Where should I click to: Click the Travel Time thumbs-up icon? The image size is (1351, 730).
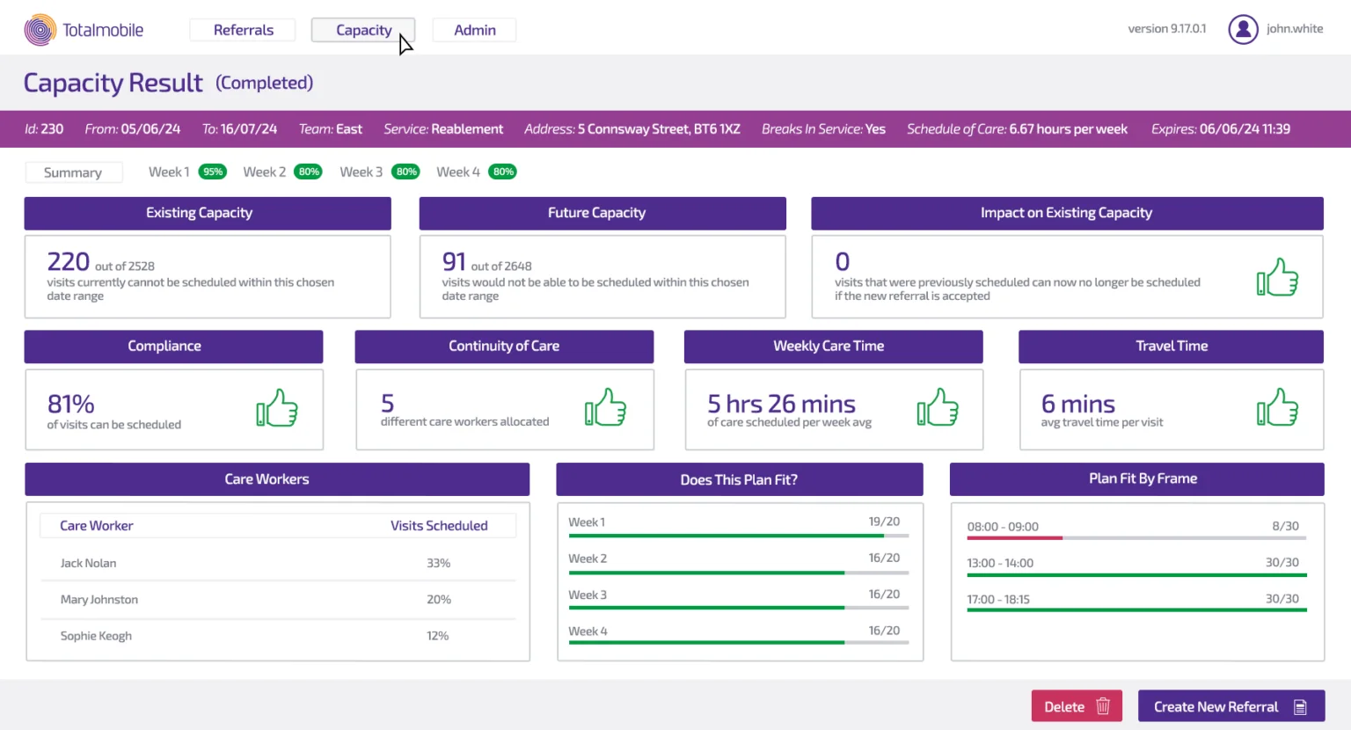point(1277,408)
